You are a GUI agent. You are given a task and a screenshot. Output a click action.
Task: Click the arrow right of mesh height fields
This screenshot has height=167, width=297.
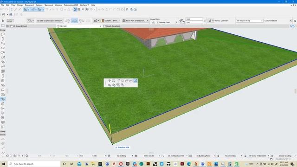click(205, 20)
